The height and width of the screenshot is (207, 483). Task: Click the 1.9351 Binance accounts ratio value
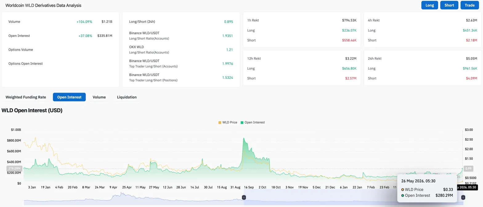point(228,36)
